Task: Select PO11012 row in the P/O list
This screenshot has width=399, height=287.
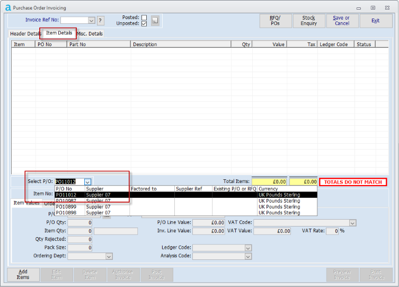Action: (x=186, y=195)
